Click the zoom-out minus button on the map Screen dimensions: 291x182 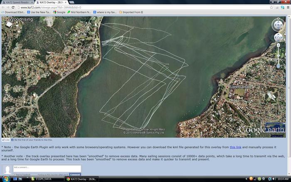point(278,66)
